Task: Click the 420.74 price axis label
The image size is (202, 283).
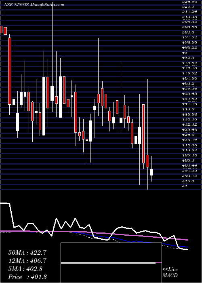Action: click(189, 140)
